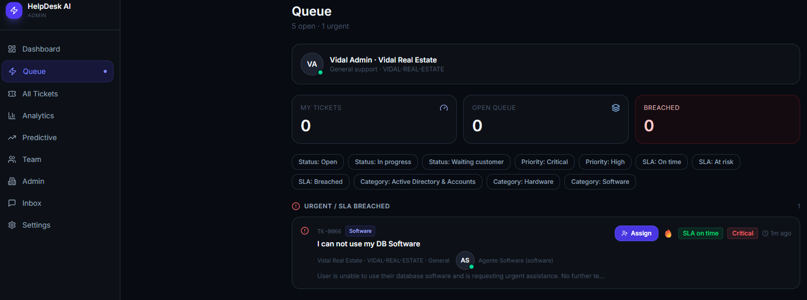Click the Breached stat card

pyautogui.click(x=717, y=119)
